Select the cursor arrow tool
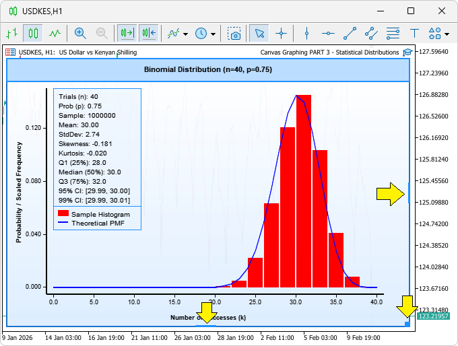This screenshot has width=458, height=346. [259, 32]
